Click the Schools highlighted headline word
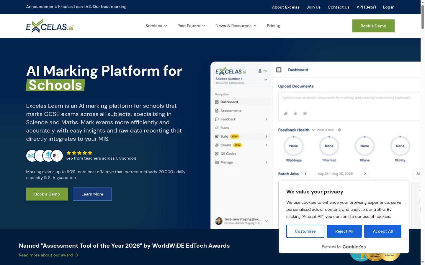 55,85
